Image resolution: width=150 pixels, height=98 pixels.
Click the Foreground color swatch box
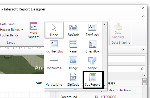96,96
